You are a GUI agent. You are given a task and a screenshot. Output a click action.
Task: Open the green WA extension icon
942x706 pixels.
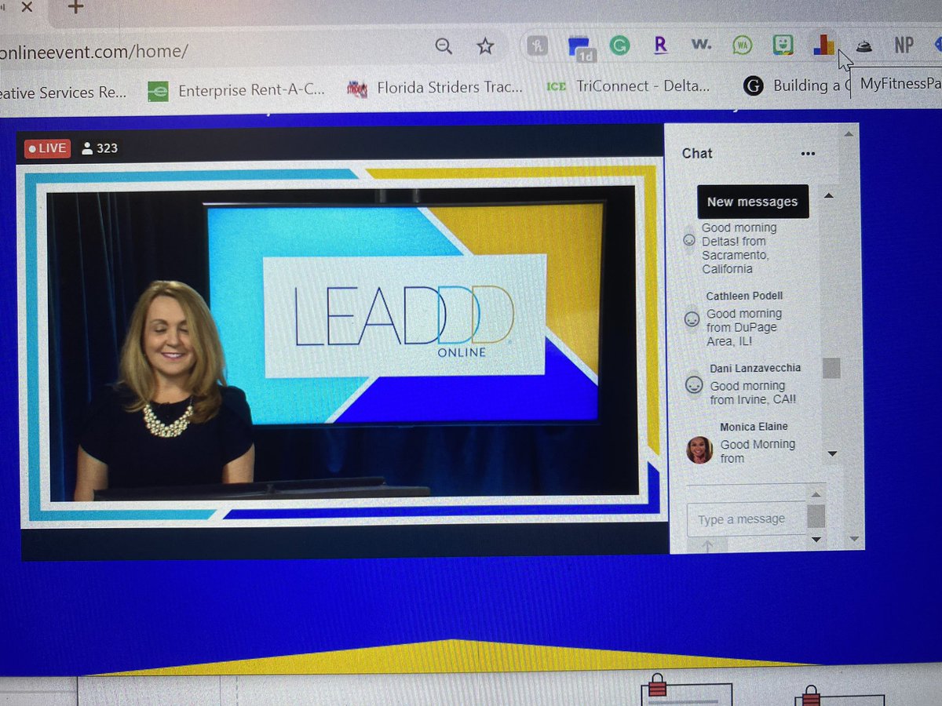coord(742,45)
